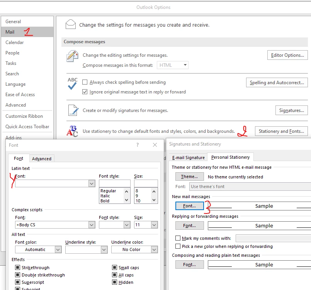This screenshot has width=311, height=290.
Task: Uncheck Ignore original message text in reply
Action: pos(85,92)
